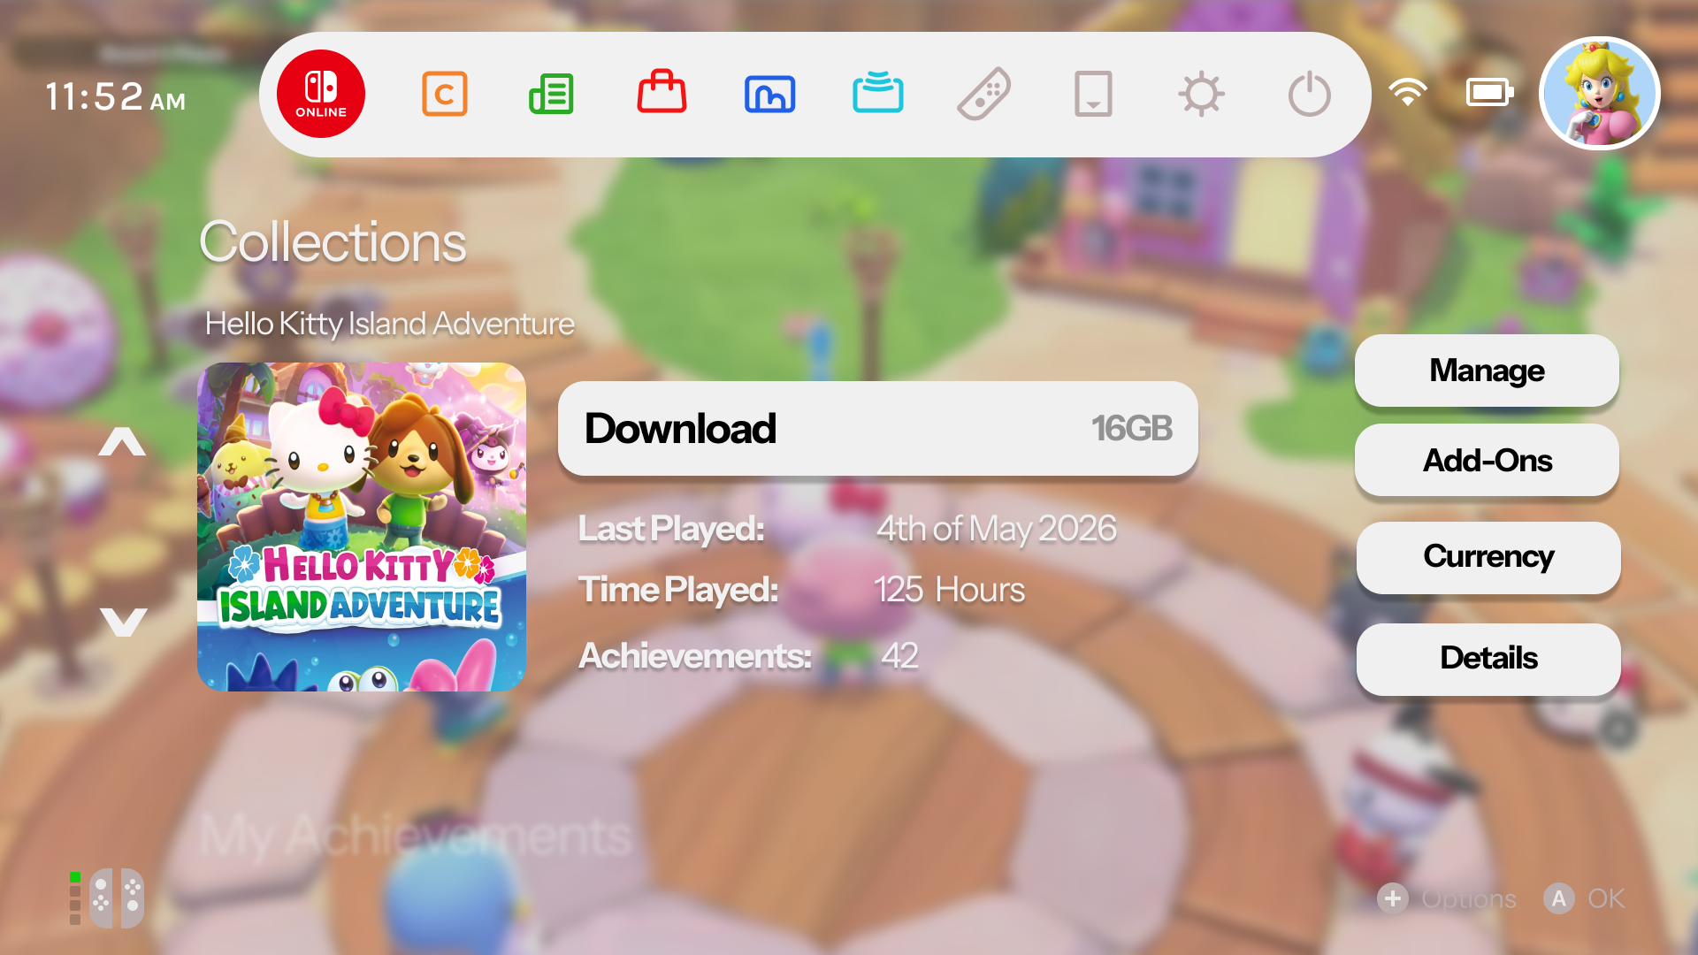The width and height of the screenshot is (1698, 955).
Task: Open the Currency button
Action: tap(1488, 557)
